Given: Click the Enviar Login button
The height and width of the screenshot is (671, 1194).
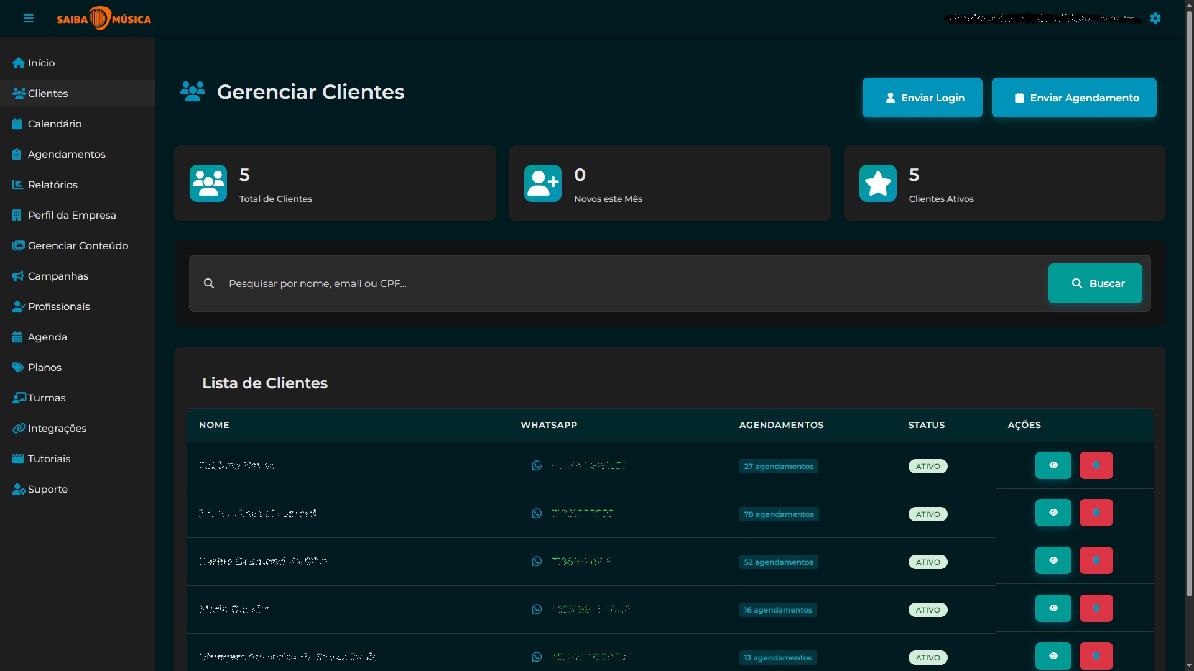Looking at the screenshot, I should click(x=922, y=98).
